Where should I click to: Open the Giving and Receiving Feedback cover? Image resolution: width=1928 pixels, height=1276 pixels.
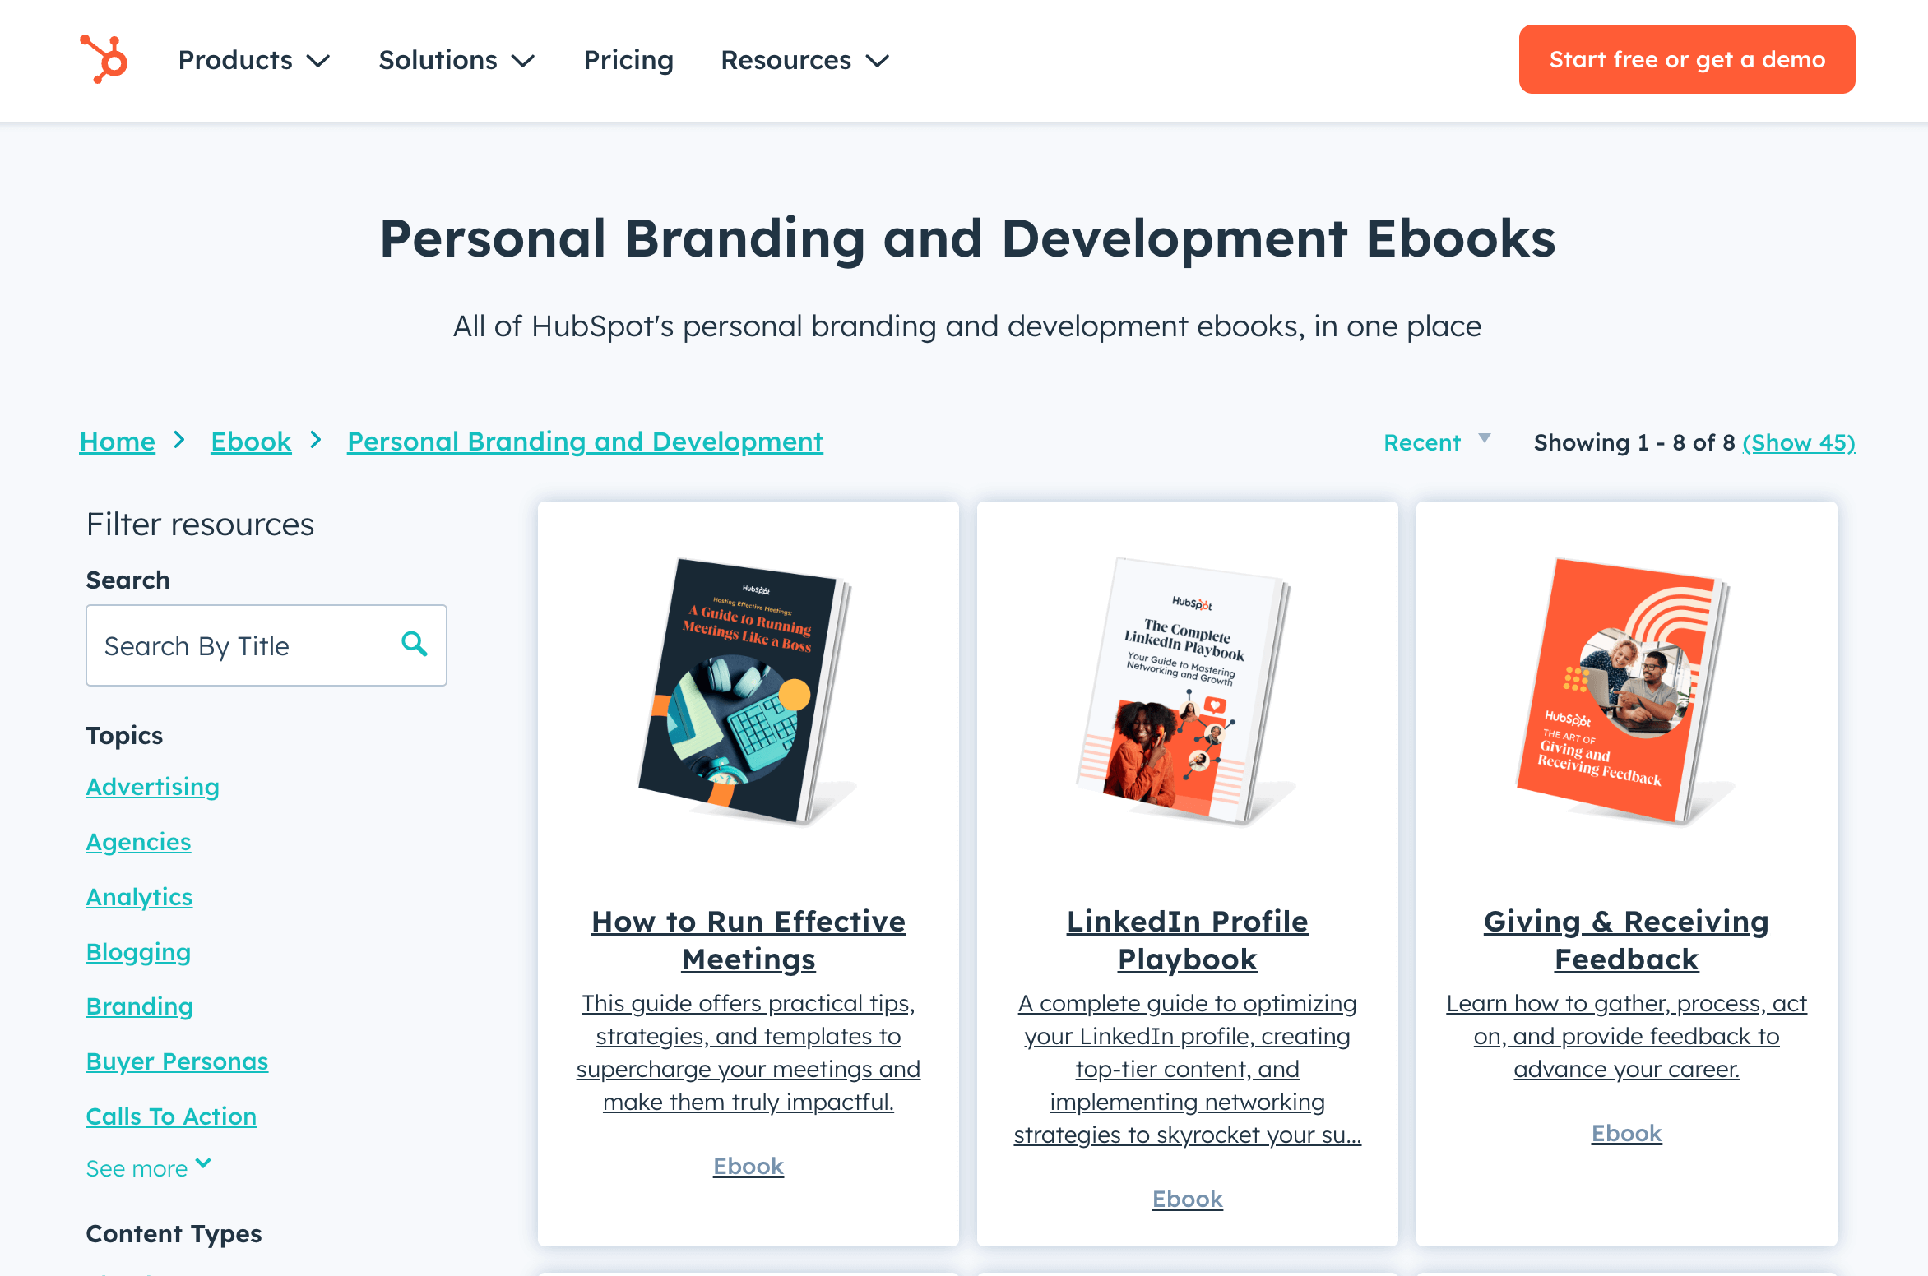pos(1626,692)
